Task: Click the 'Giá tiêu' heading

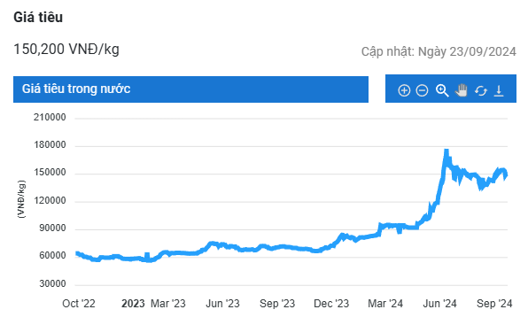Action: (x=38, y=17)
